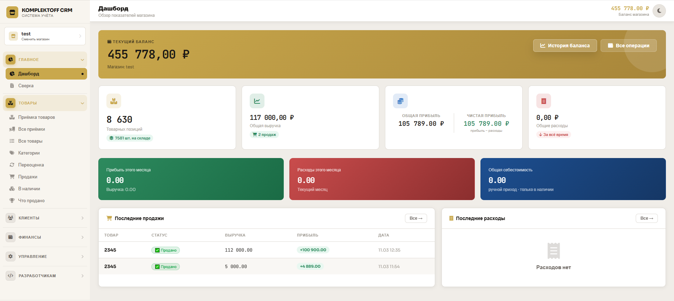This screenshot has height=301, width=674.
Task: Toggle dark mode with the moon icon
Action: (x=659, y=11)
